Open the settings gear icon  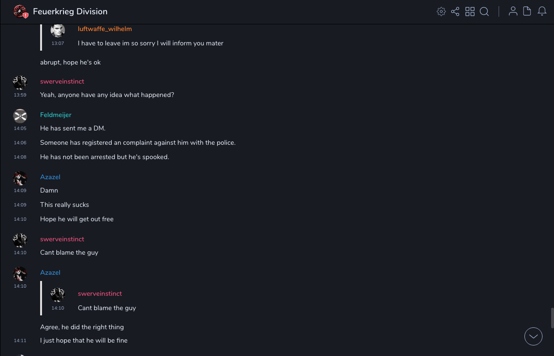click(441, 11)
